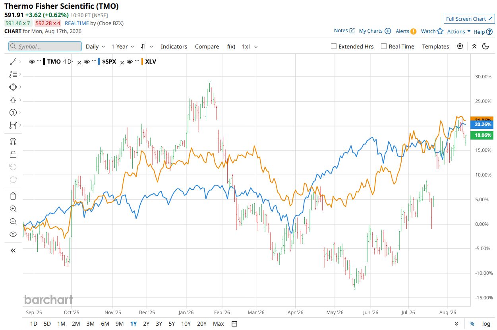Click the XLV orange color bar

tap(142, 62)
